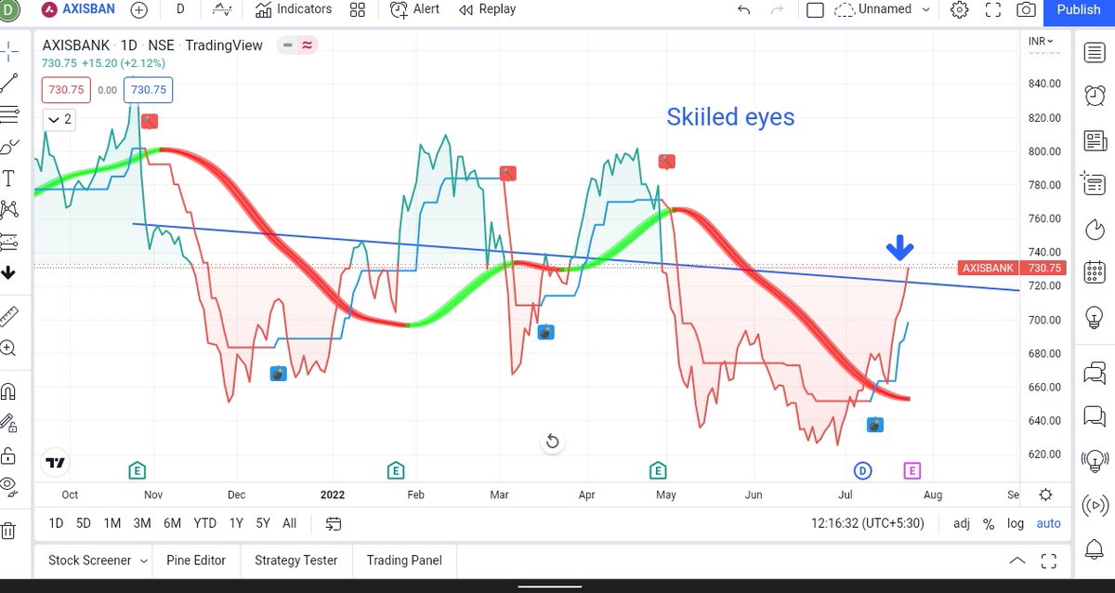Open the Indicators dialog
This screenshot has height=593, width=1115.
pos(293,9)
